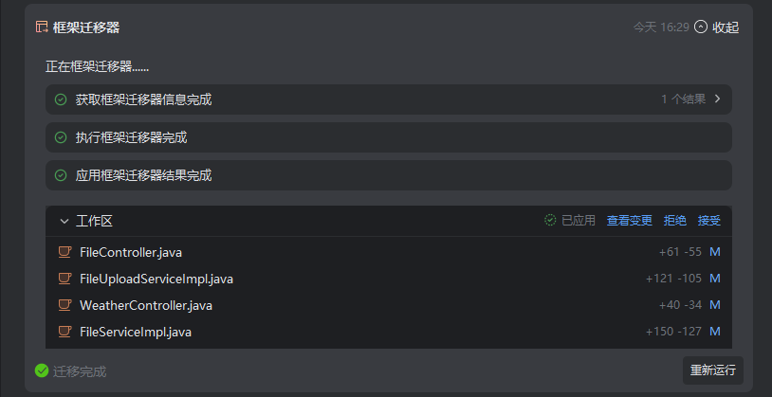Click the Java icon beside FileUploadServiceImpl.java
772x397 pixels.
pos(64,279)
